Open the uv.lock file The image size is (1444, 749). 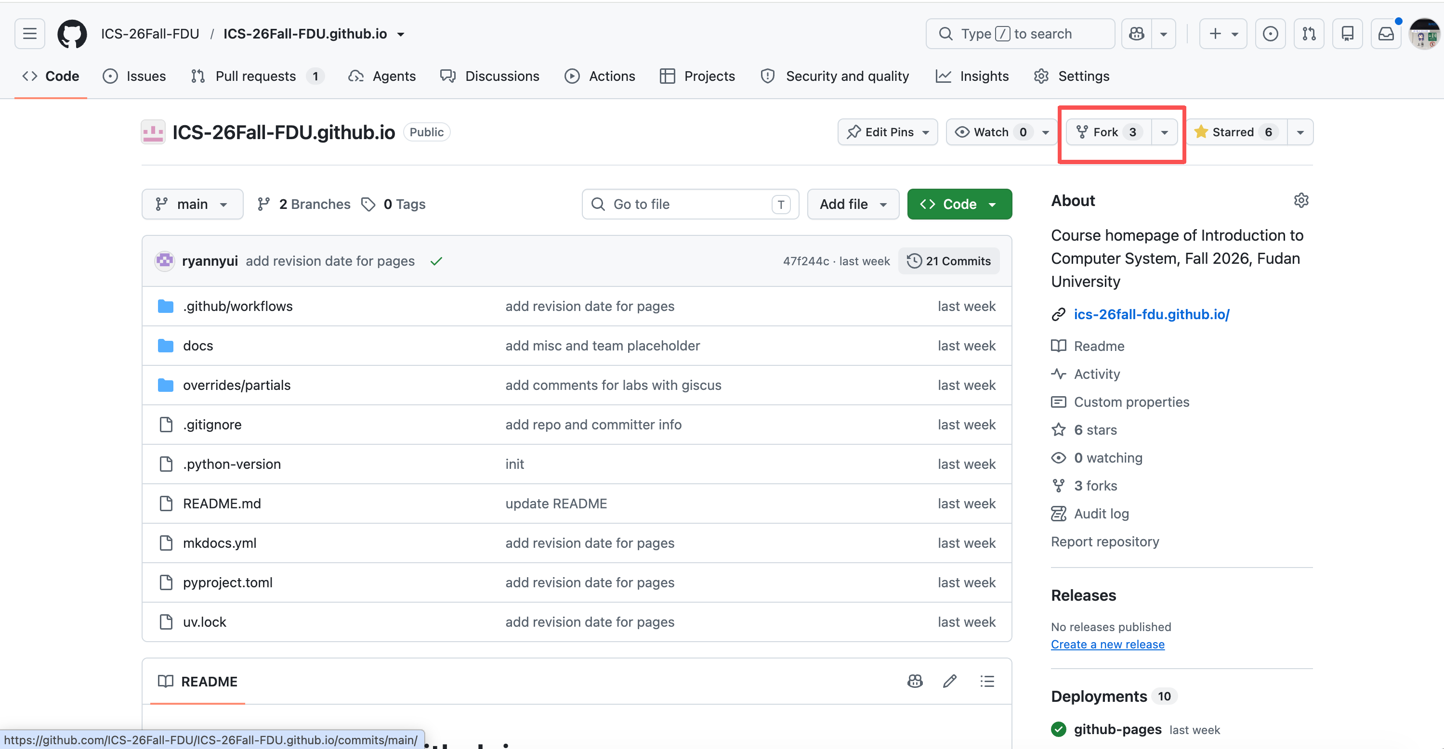(x=205, y=622)
